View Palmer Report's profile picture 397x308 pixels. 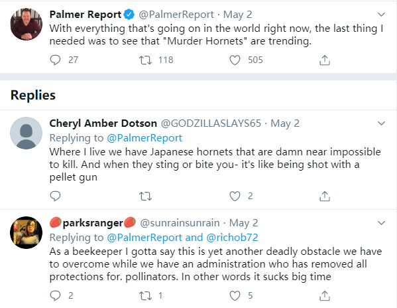click(x=26, y=24)
